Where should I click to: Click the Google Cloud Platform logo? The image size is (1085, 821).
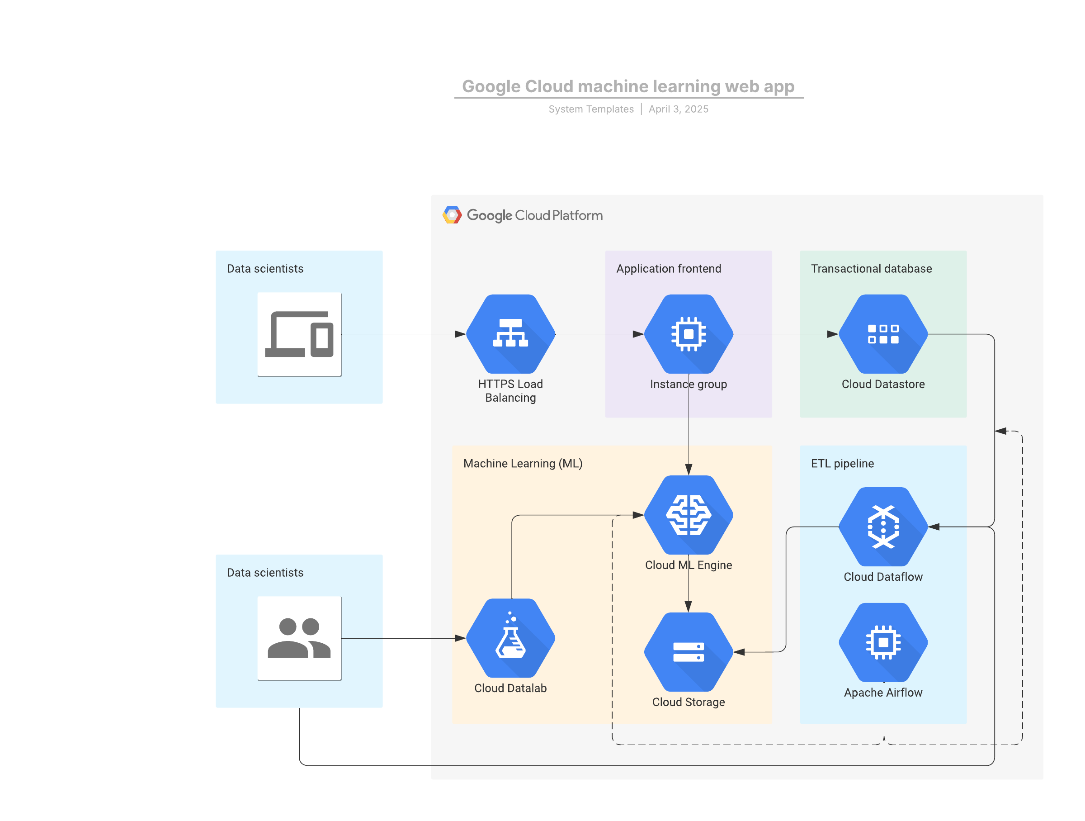click(523, 215)
